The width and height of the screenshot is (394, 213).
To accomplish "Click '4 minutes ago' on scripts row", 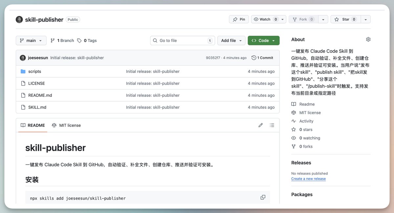I will 261,71.
